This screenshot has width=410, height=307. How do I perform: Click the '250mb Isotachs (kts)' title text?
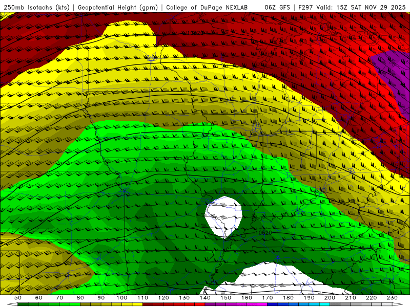coord(37,8)
